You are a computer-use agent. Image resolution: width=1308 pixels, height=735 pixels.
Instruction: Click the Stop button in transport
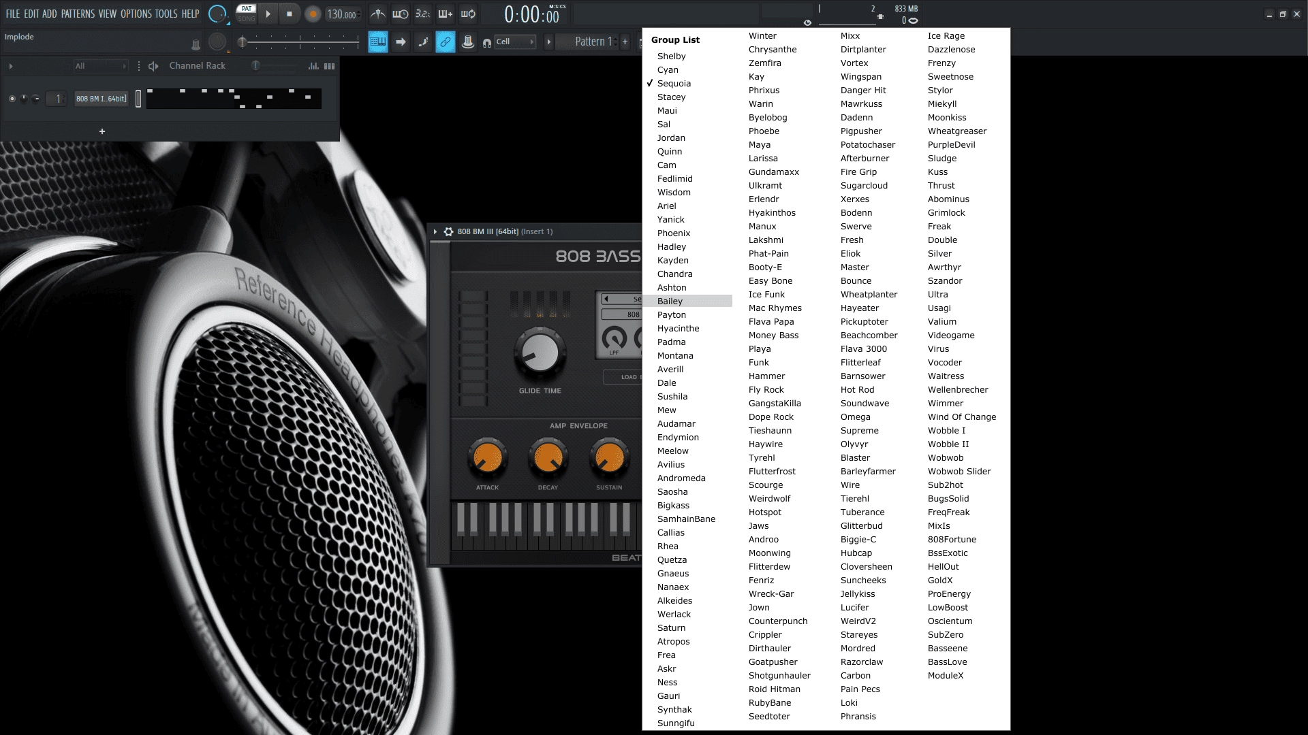coord(290,14)
